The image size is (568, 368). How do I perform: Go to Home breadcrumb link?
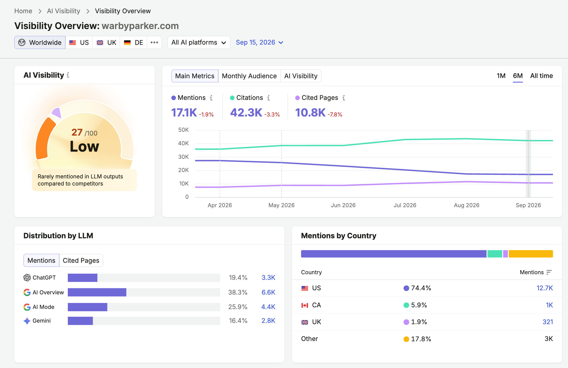click(23, 11)
